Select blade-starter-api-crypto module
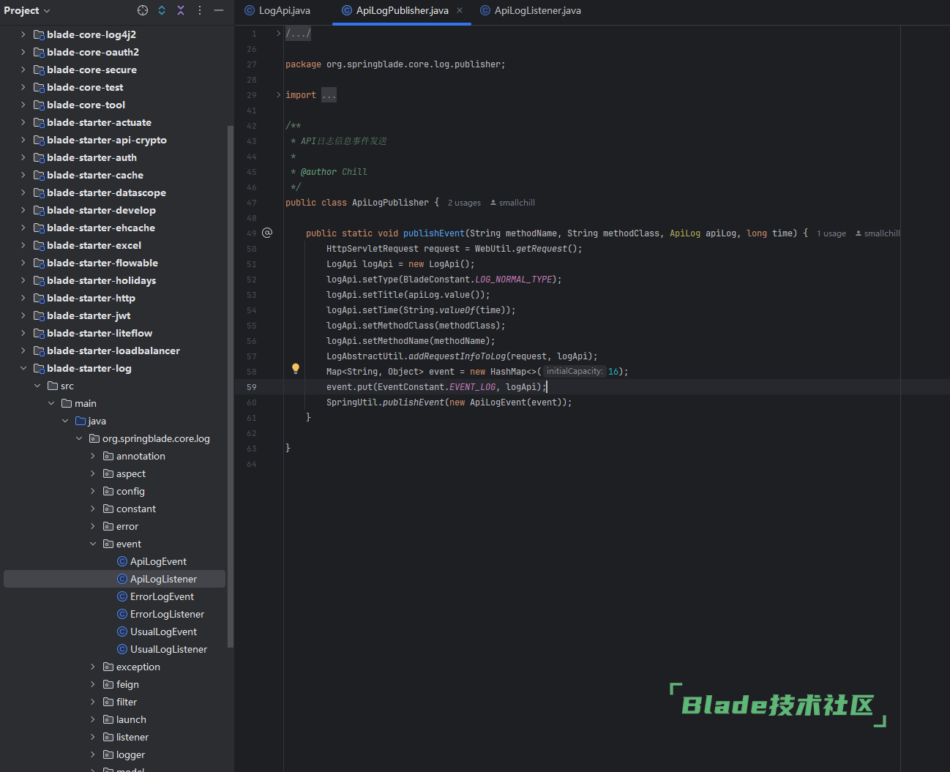Image resolution: width=950 pixels, height=772 pixels. [x=107, y=140]
